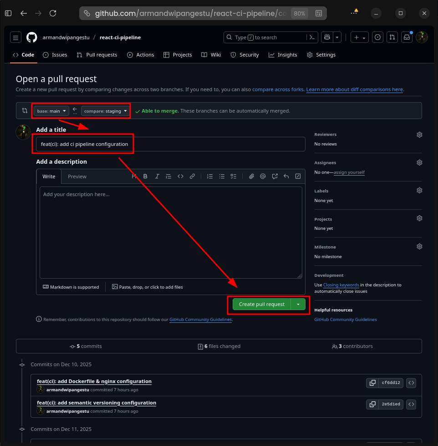
Task: Switch to the Preview tab
Action: pos(77,176)
